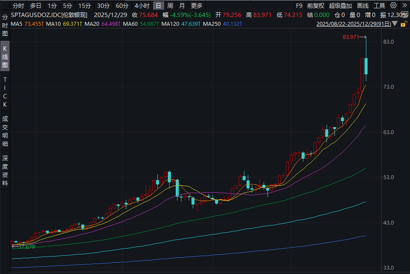
Task: Toggle the orange lock icon
Action: (403, 24)
